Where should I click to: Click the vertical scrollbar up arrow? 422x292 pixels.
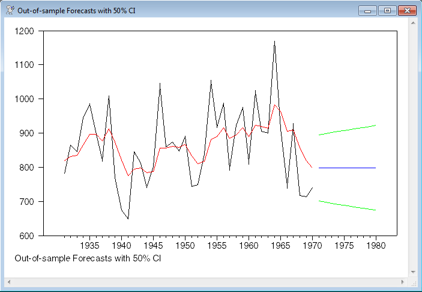pyautogui.click(x=412, y=23)
